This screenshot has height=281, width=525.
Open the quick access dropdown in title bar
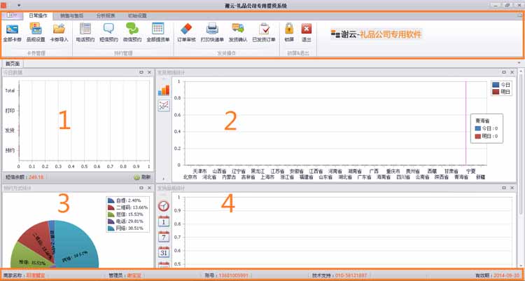(19, 5)
